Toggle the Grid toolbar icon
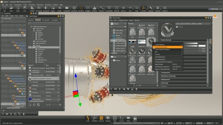 coord(130,9)
